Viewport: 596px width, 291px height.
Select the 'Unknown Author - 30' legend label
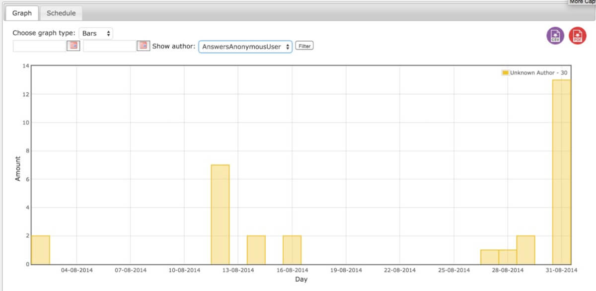(538, 73)
